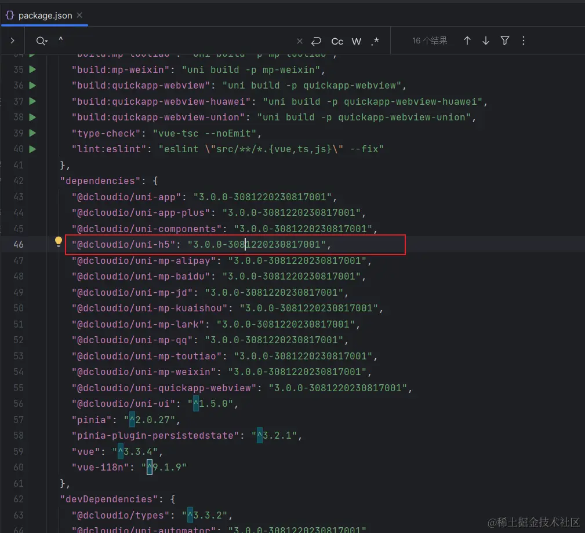Click line number 46 in gutter
This screenshot has width=585, height=533.
(19, 244)
